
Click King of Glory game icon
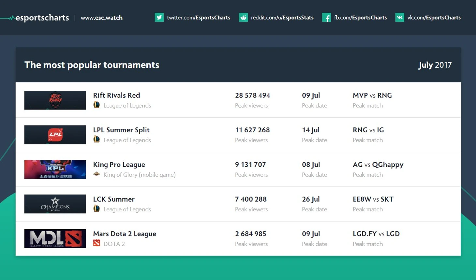coord(97,174)
